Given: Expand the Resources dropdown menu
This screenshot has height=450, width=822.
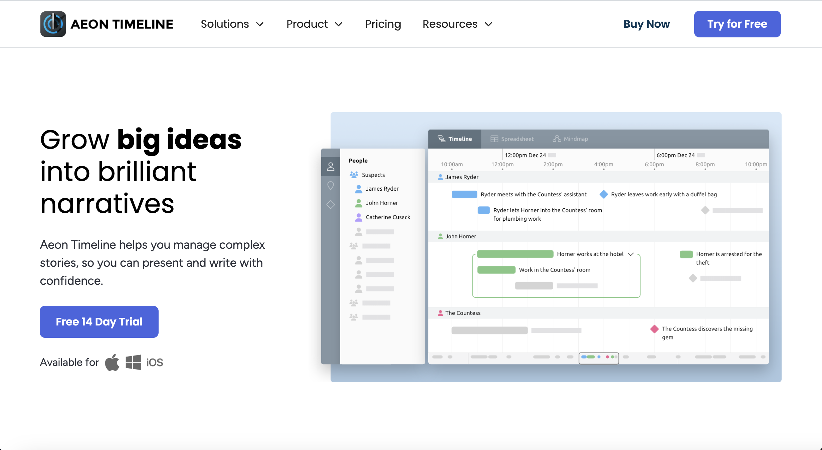Looking at the screenshot, I should pyautogui.click(x=457, y=24).
